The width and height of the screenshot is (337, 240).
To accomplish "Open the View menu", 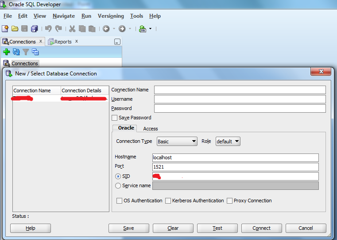I will pyautogui.click(x=40, y=16).
